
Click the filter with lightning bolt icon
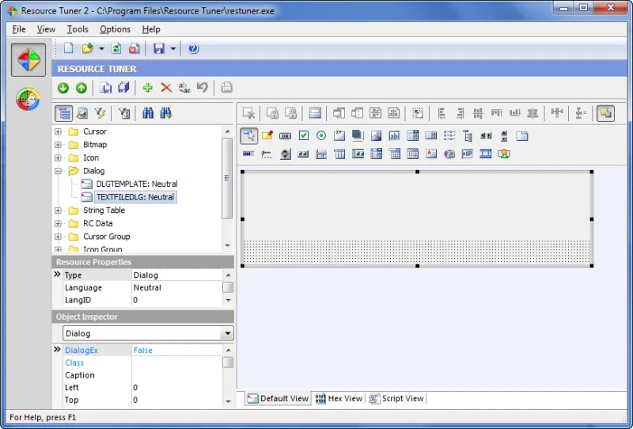point(100,113)
